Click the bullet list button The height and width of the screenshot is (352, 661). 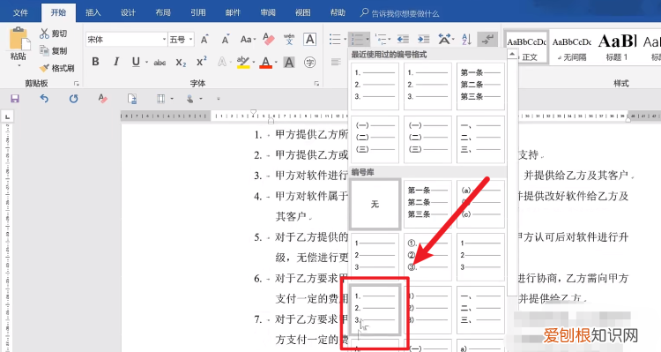coord(335,39)
